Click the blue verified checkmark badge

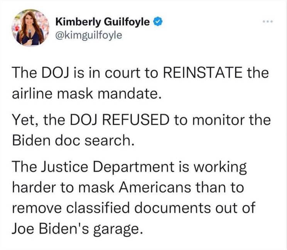(156, 22)
